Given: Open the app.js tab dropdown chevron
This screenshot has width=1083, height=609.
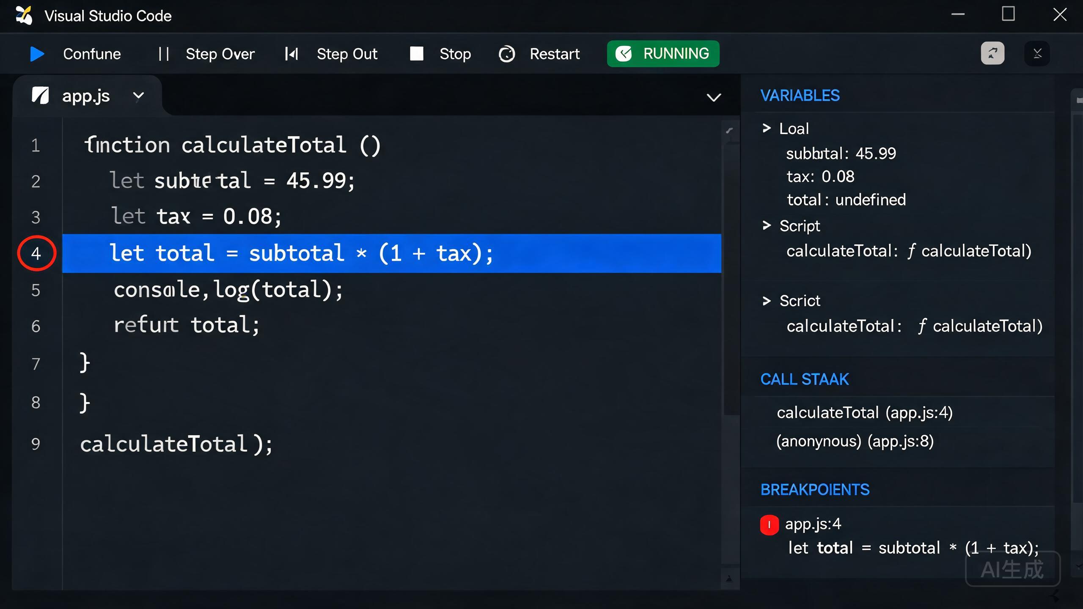Looking at the screenshot, I should coord(138,96).
